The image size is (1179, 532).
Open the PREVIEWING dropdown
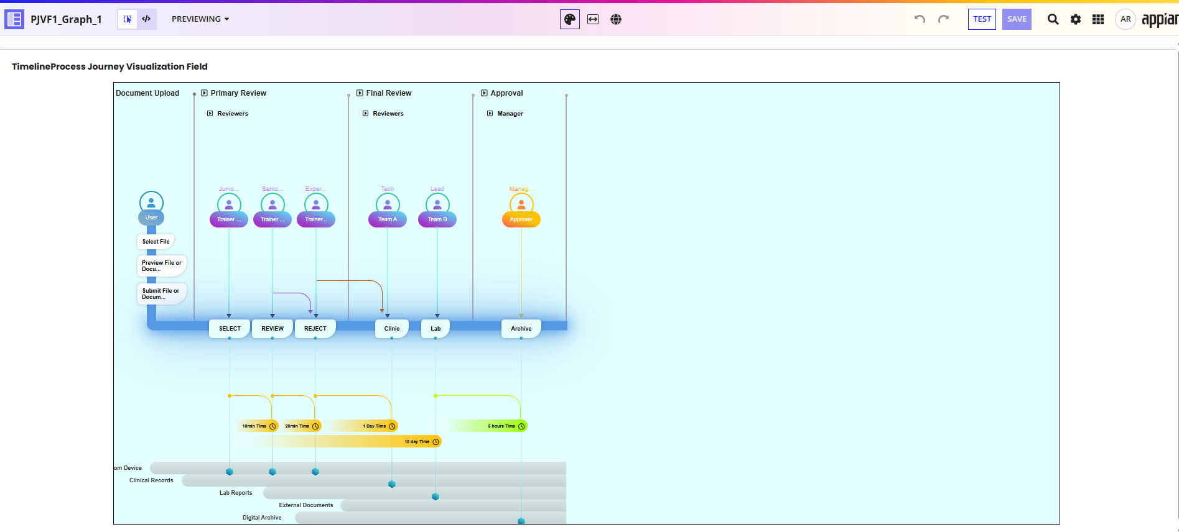pyautogui.click(x=200, y=19)
